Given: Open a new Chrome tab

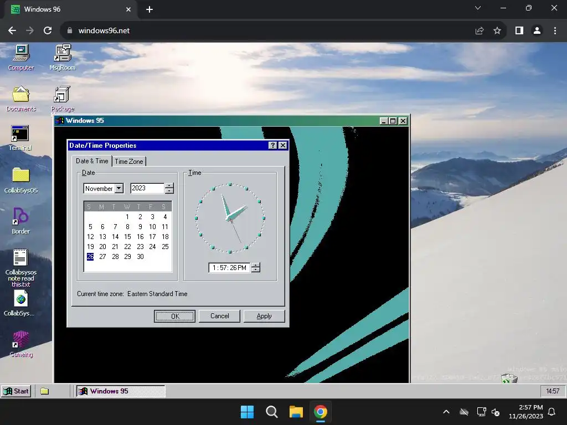Looking at the screenshot, I should [150, 9].
